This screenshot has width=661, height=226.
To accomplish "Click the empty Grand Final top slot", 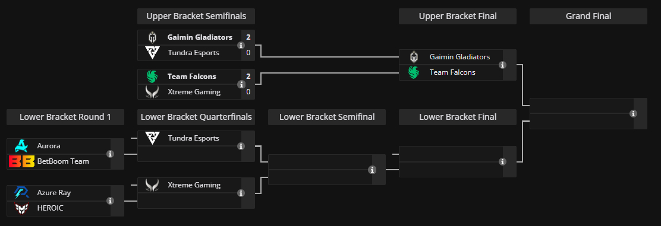I will [x=582, y=106].
